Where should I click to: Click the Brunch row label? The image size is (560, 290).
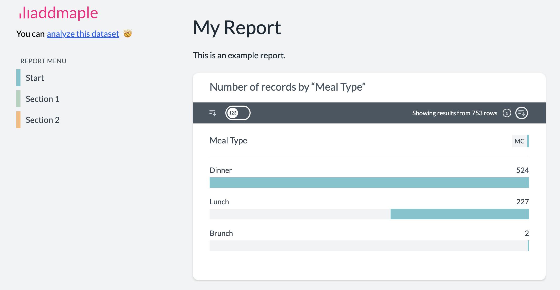[221, 233]
